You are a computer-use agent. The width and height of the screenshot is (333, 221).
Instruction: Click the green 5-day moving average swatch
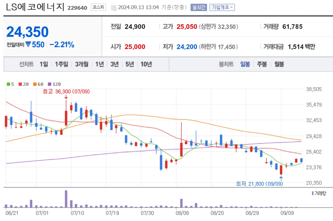point(9,84)
